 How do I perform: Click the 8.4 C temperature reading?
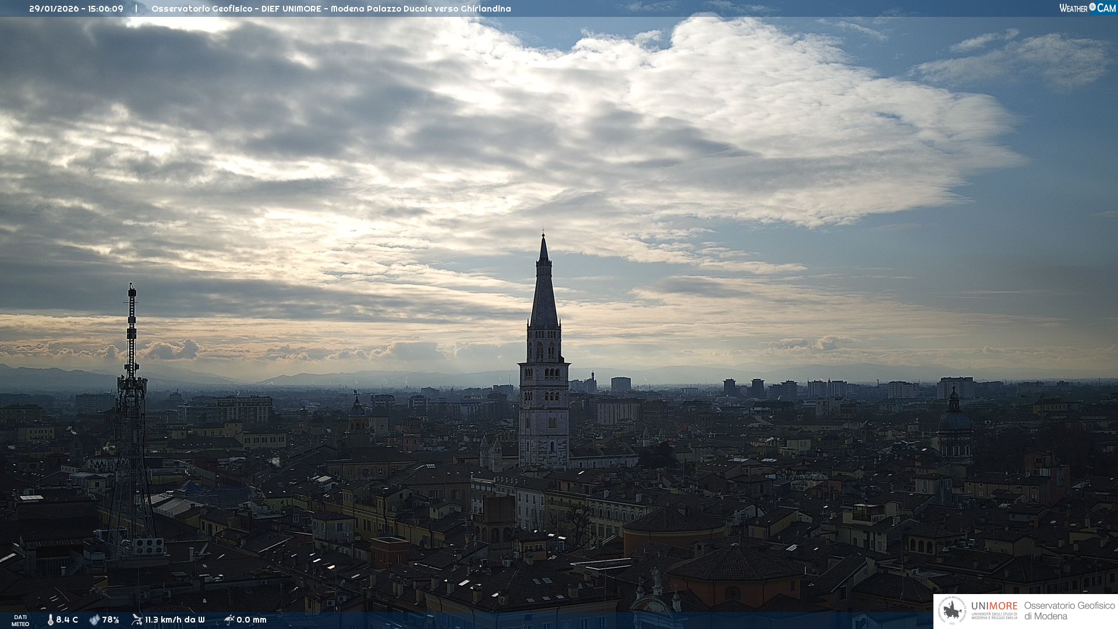point(67,620)
